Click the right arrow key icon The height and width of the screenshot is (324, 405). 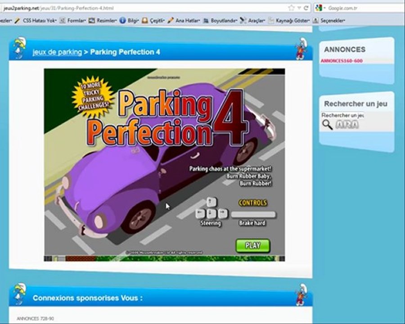coord(223,213)
